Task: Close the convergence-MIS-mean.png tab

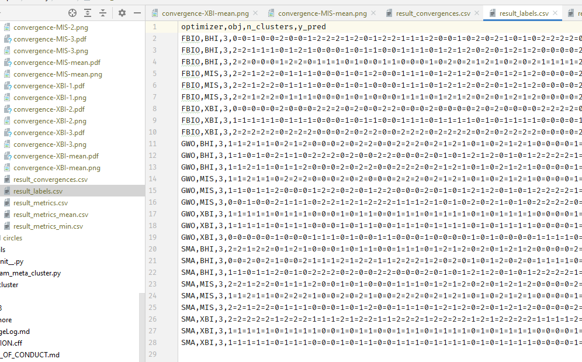Action: tap(373, 13)
